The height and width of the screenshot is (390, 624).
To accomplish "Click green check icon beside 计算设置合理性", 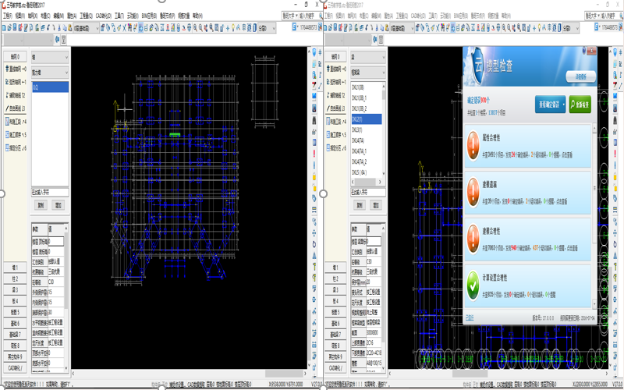I will click(x=473, y=285).
